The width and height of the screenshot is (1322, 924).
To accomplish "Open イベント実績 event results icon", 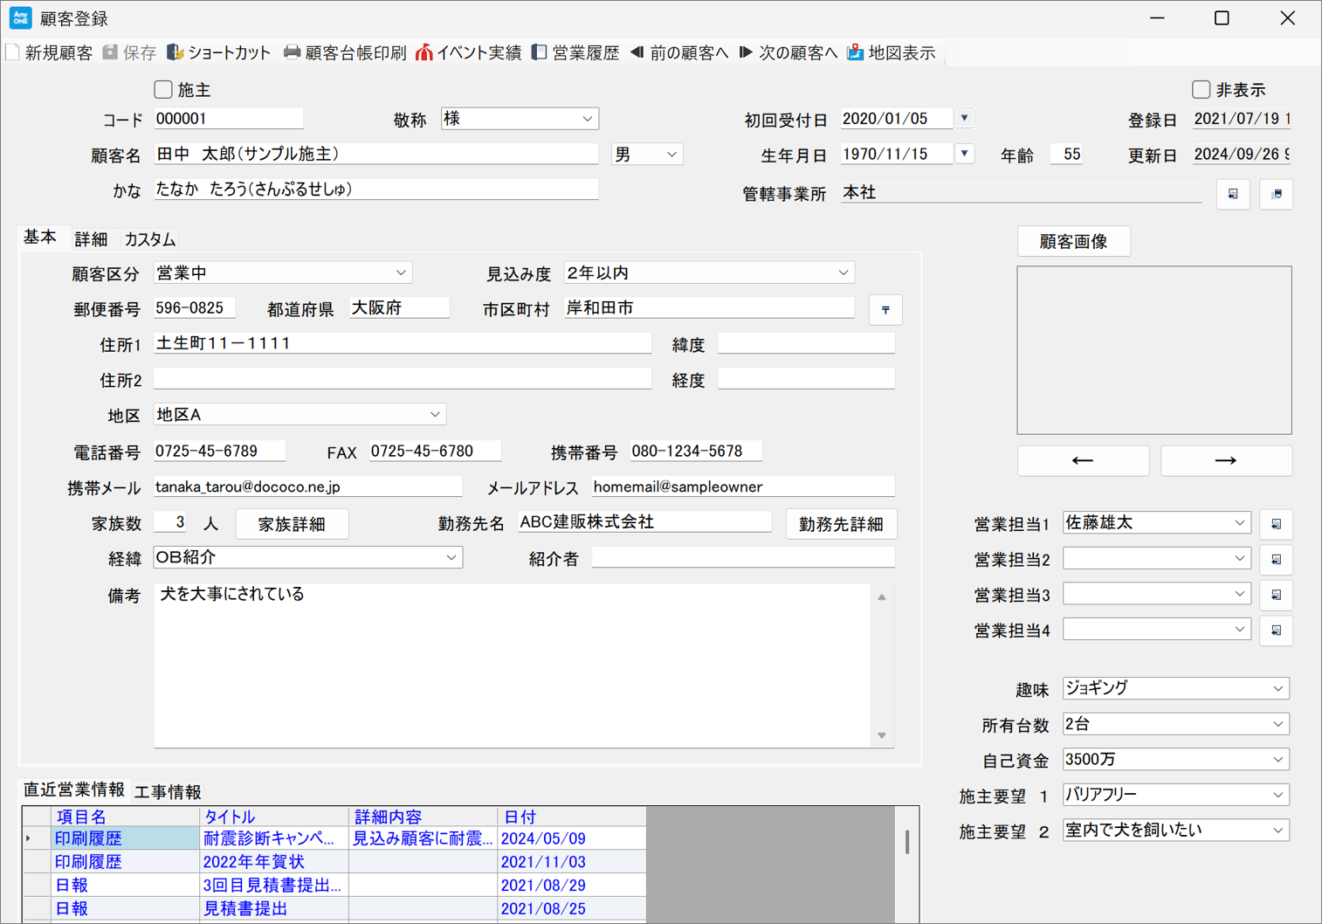I will [424, 53].
